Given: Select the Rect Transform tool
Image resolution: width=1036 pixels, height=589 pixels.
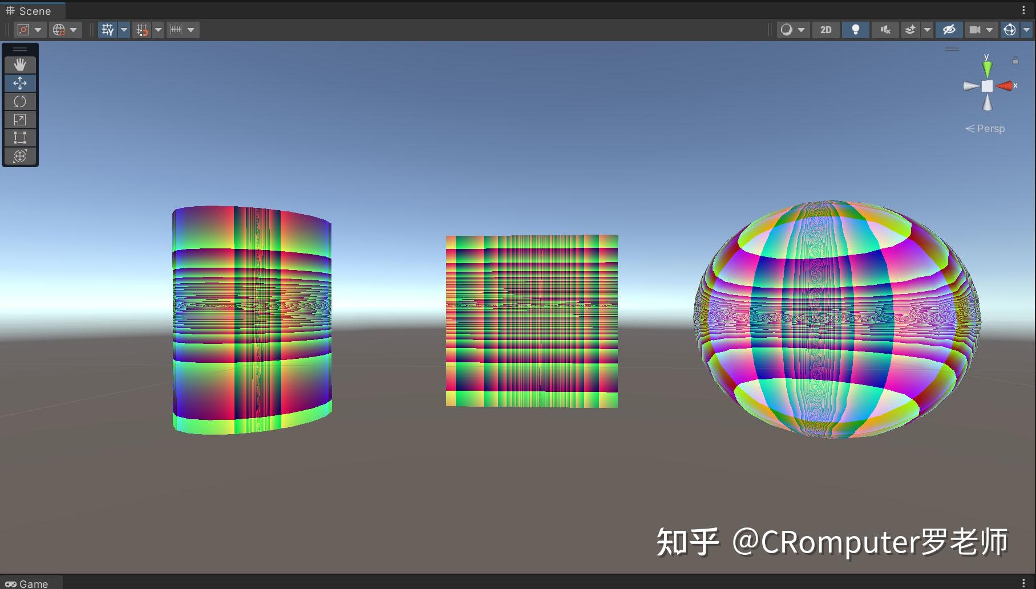Looking at the screenshot, I should pyautogui.click(x=20, y=137).
